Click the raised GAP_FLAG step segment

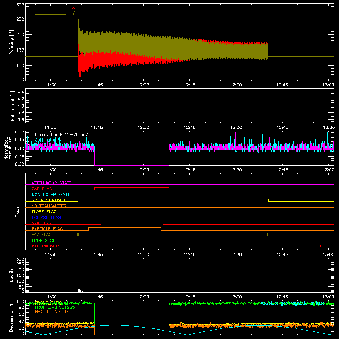132,188
